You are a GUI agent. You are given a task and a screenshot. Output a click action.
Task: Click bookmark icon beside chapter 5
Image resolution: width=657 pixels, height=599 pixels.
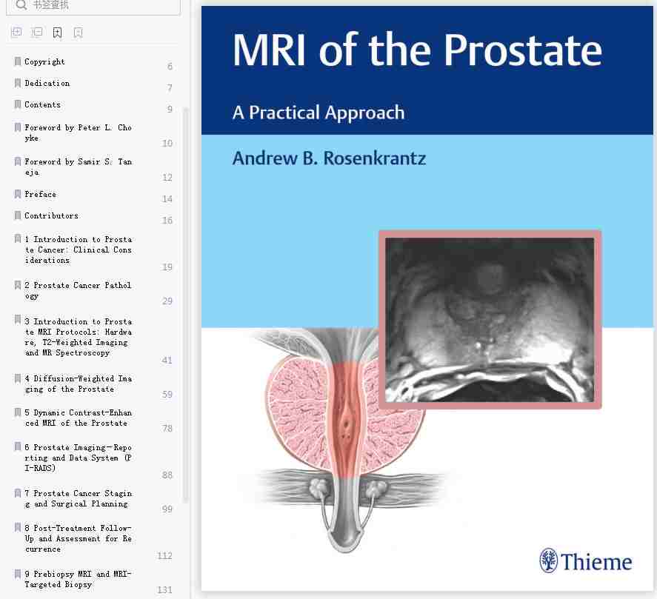click(x=18, y=412)
